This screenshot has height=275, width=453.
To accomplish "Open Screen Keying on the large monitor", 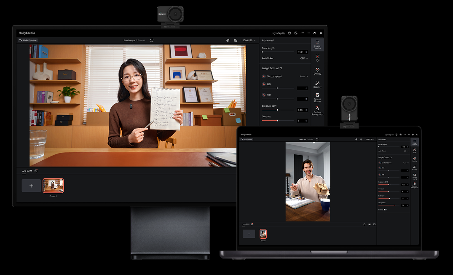I will click(317, 97).
